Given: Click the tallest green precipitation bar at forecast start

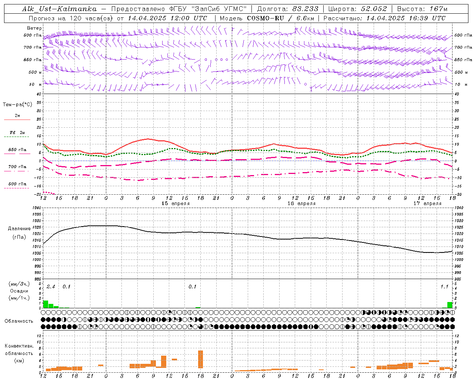Looking at the screenshot, I should point(46,304).
